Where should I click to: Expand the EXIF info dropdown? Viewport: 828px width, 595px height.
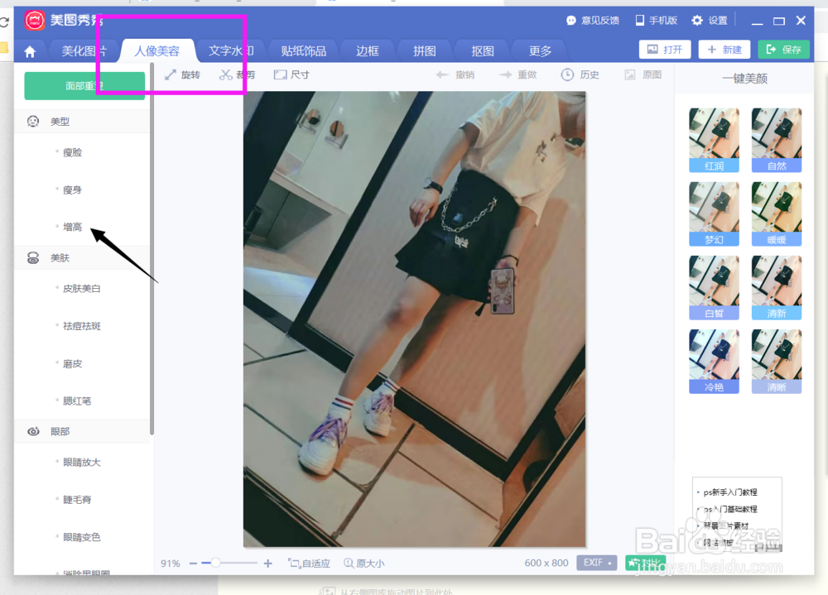(x=596, y=563)
